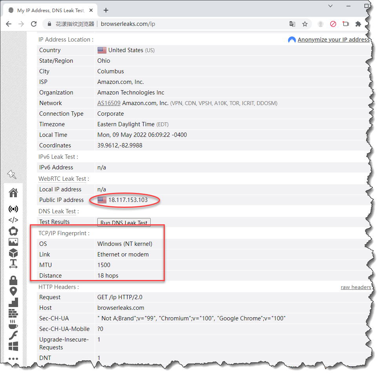Bookmark this page with the star icon
Screen dimensions: 383x378
click(305, 24)
